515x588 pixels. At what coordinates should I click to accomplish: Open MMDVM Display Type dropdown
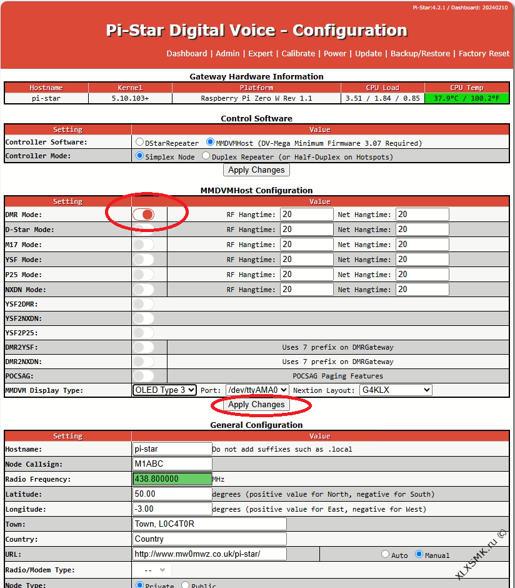pyautogui.click(x=164, y=390)
